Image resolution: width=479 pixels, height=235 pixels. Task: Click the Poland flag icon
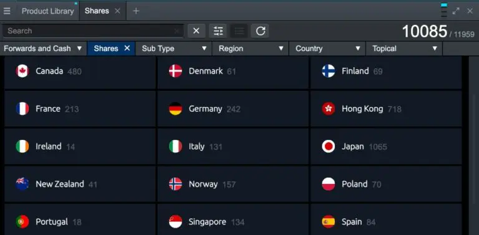(x=329, y=184)
